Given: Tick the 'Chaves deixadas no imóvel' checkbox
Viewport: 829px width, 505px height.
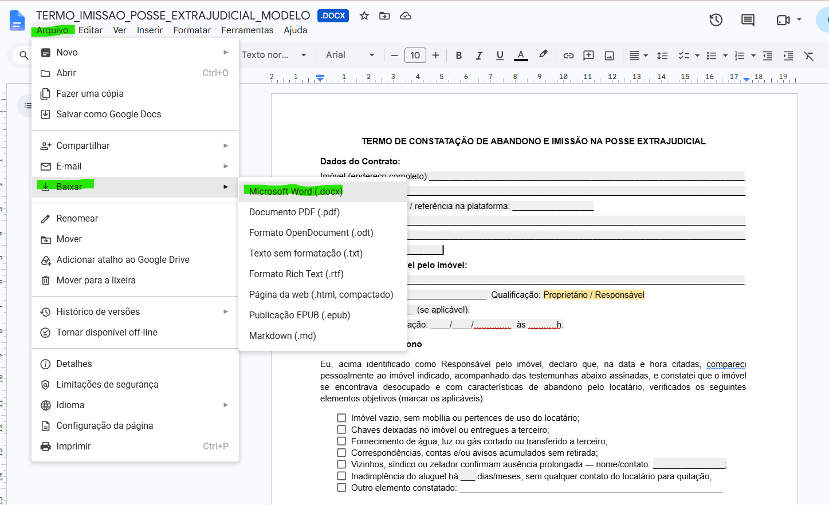Looking at the screenshot, I should 341,429.
